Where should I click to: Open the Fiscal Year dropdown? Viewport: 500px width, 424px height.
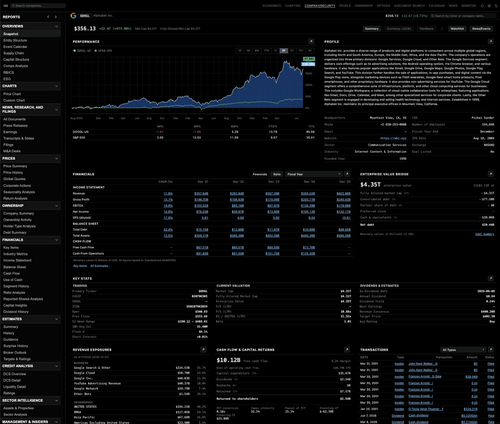click(x=314, y=174)
